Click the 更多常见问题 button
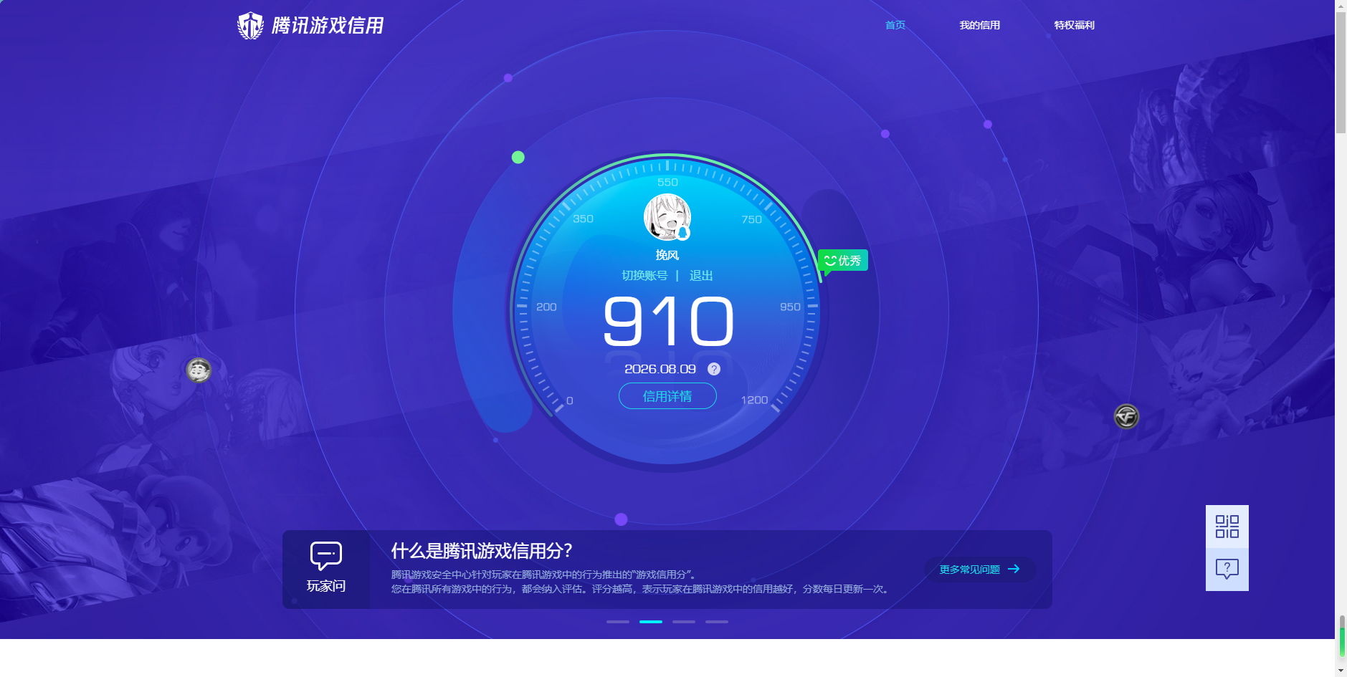This screenshot has height=677, width=1347. (x=980, y=570)
